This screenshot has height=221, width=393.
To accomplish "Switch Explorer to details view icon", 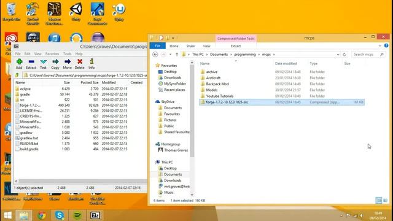I will (x=379, y=200).
